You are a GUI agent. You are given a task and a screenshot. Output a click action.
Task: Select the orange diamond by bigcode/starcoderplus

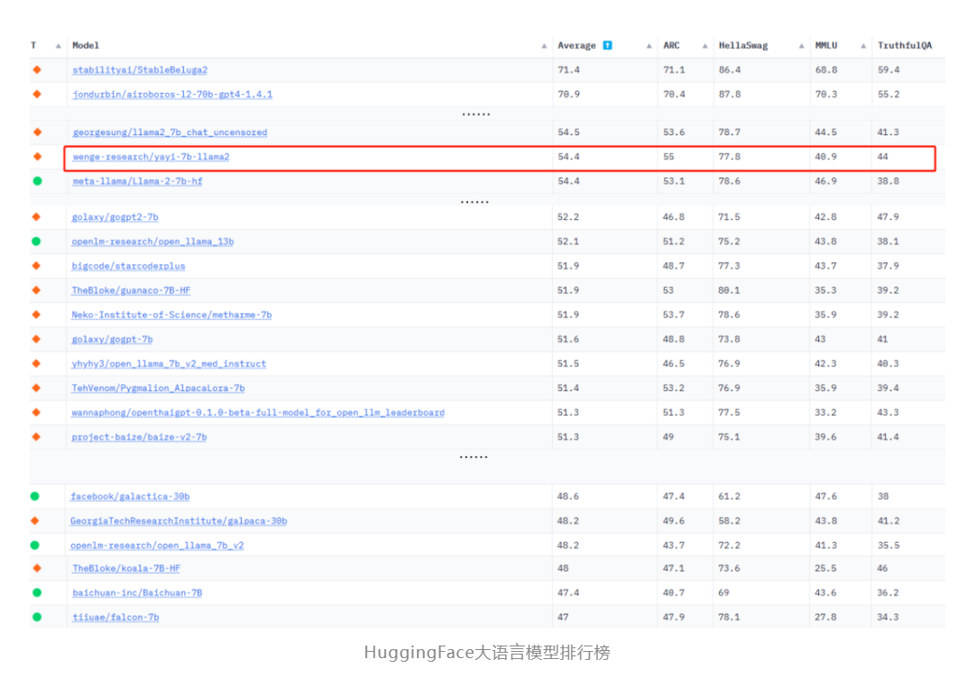click(x=37, y=266)
